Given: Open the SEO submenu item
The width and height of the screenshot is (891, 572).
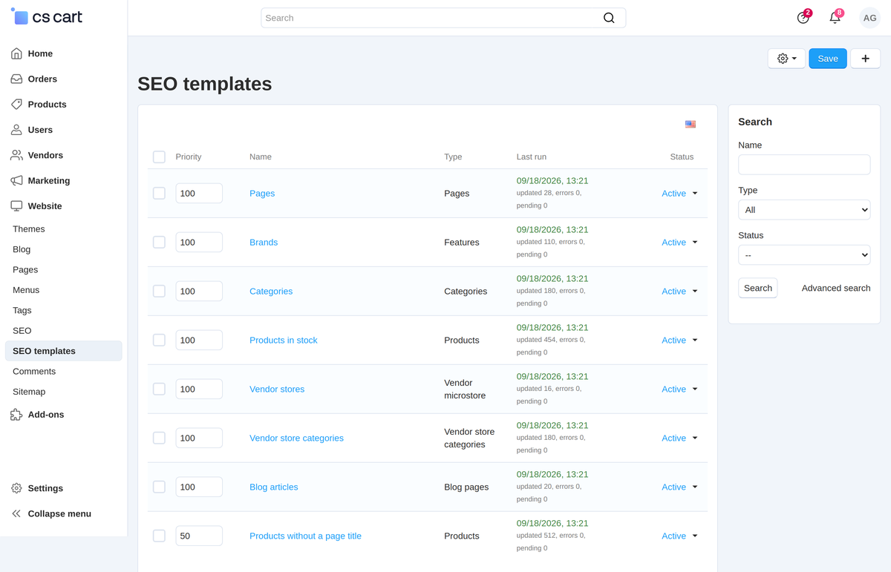Looking at the screenshot, I should [x=22, y=331].
